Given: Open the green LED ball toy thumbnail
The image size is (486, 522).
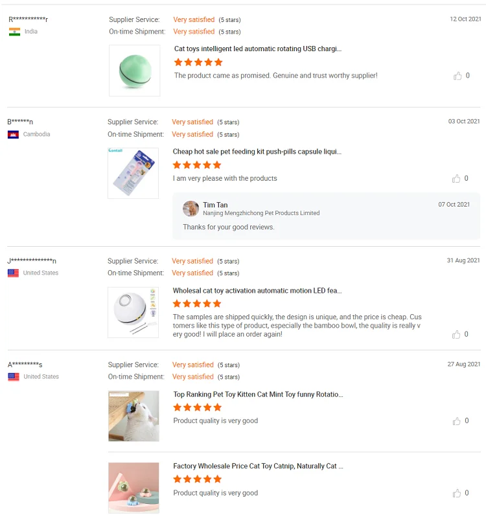Looking at the screenshot, I should [134, 71].
